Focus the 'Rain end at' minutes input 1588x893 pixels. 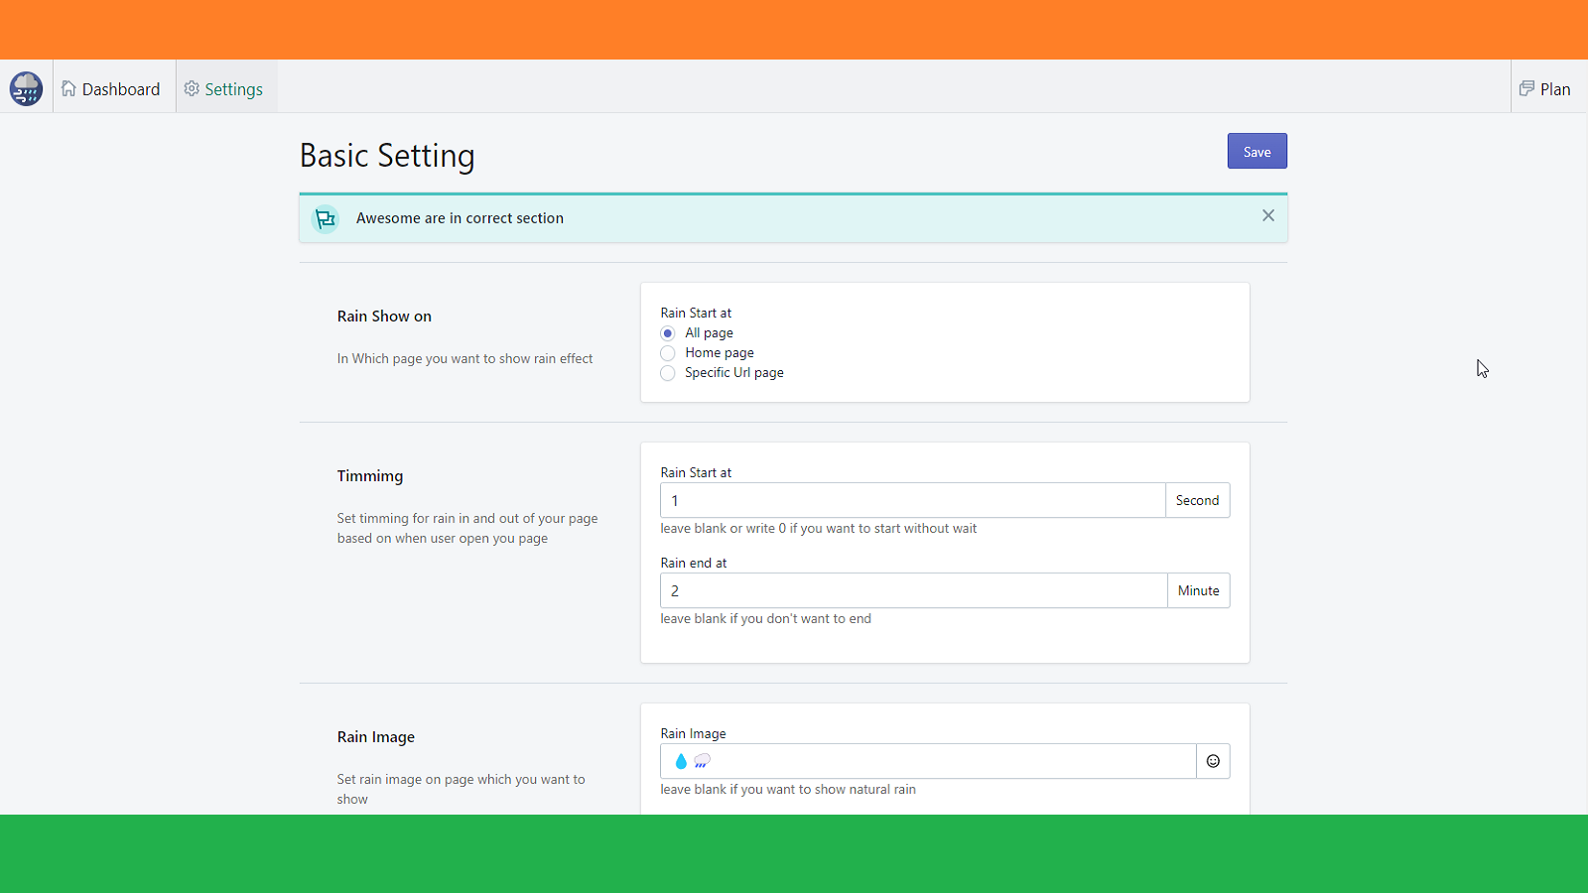click(912, 591)
